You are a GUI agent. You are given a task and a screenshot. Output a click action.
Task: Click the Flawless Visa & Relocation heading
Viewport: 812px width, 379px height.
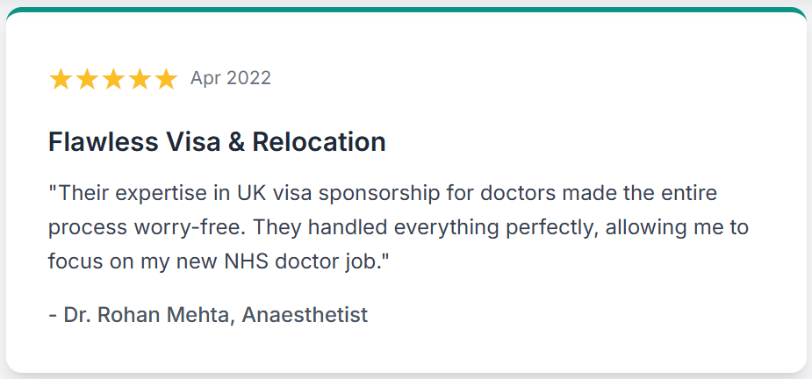(x=217, y=142)
